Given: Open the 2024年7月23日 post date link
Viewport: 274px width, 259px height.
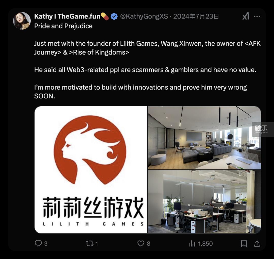Looking at the screenshot, I should tap(196, 16).
